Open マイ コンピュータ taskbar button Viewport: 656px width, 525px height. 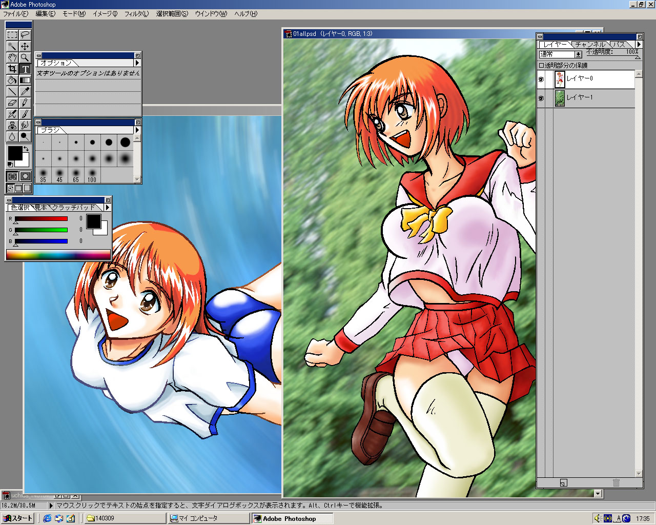coord(209,518)
